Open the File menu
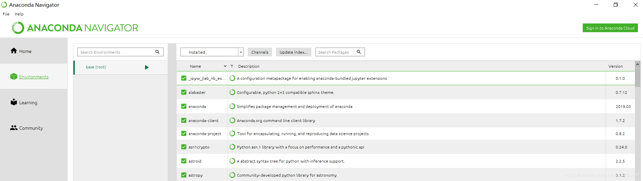 [6, 14]
